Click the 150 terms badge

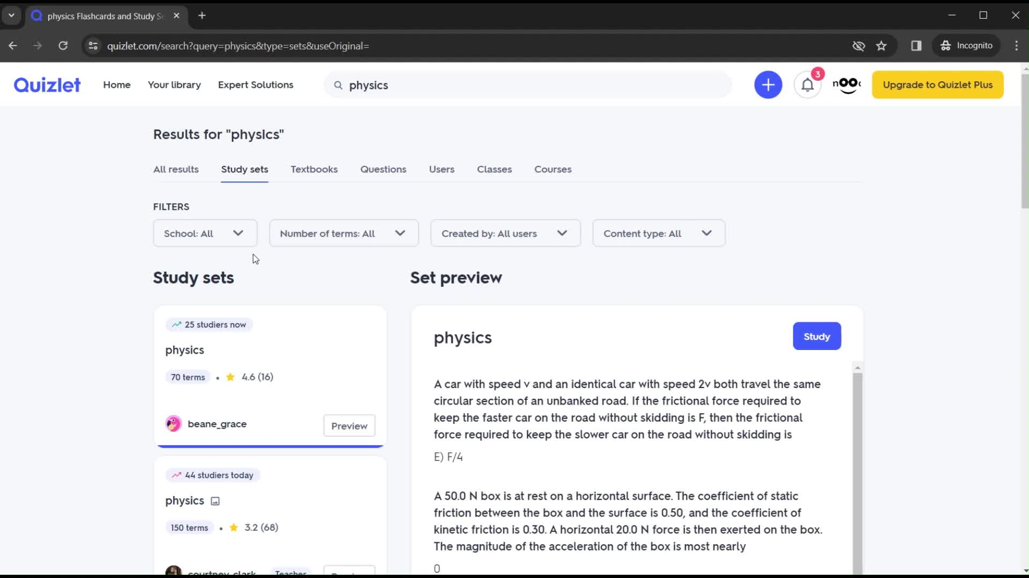[x=189, y=528]
